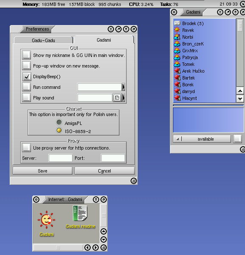Viewport: 245px width, 255px height.
Task: Select contact Tomek in the list
Action: (205, 64)
